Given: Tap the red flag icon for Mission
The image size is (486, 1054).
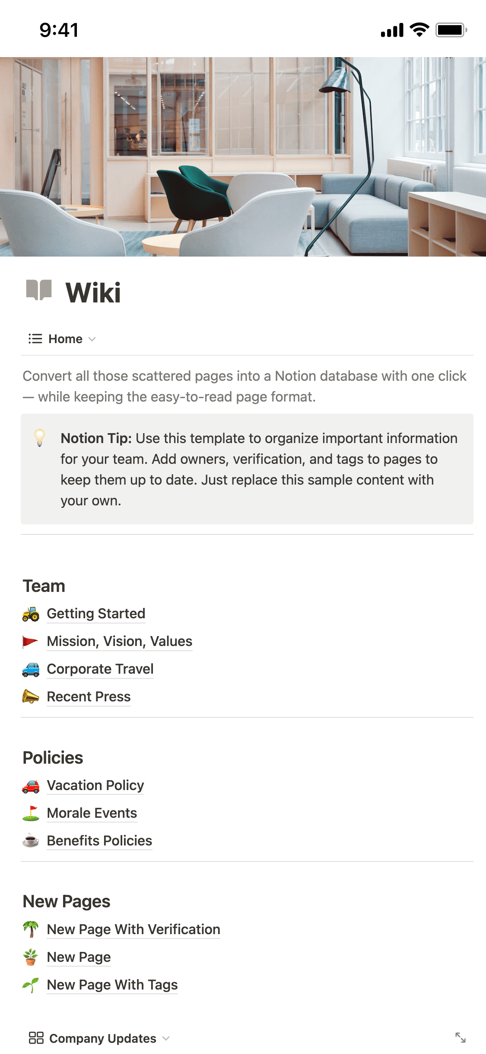Looking at the screenshot, I should (30, 642).
